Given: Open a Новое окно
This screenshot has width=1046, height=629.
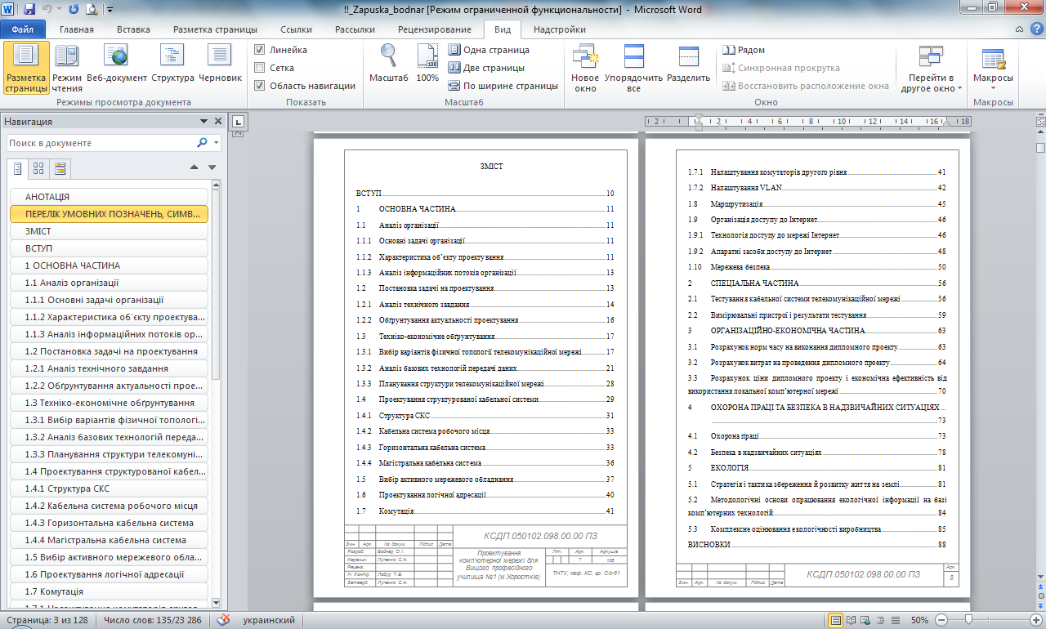Looking at the screenshot, I should [585, 68].
